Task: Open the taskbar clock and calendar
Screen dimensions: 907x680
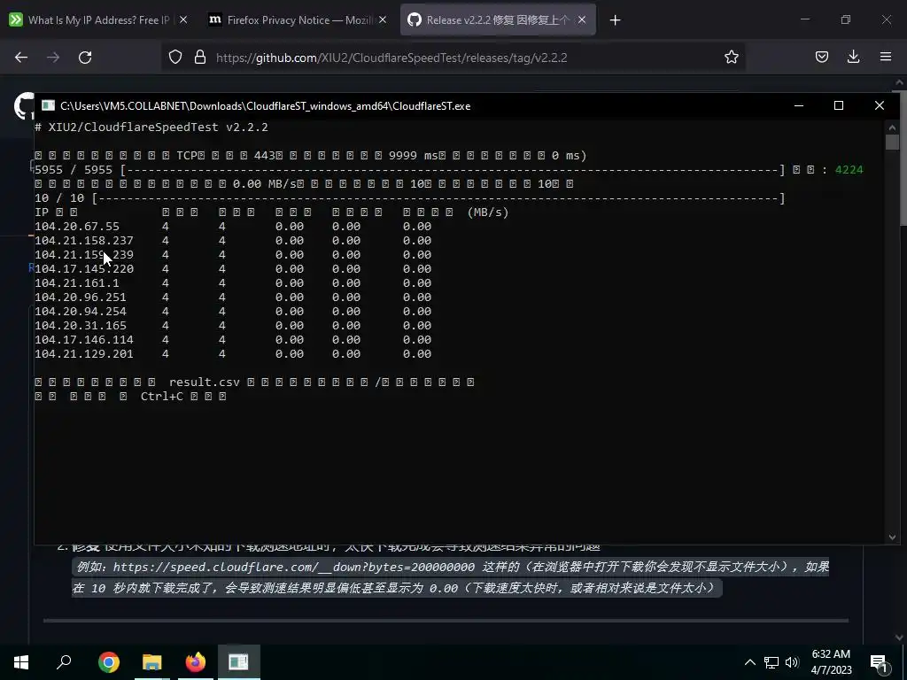Action: (x=831, y=662)
